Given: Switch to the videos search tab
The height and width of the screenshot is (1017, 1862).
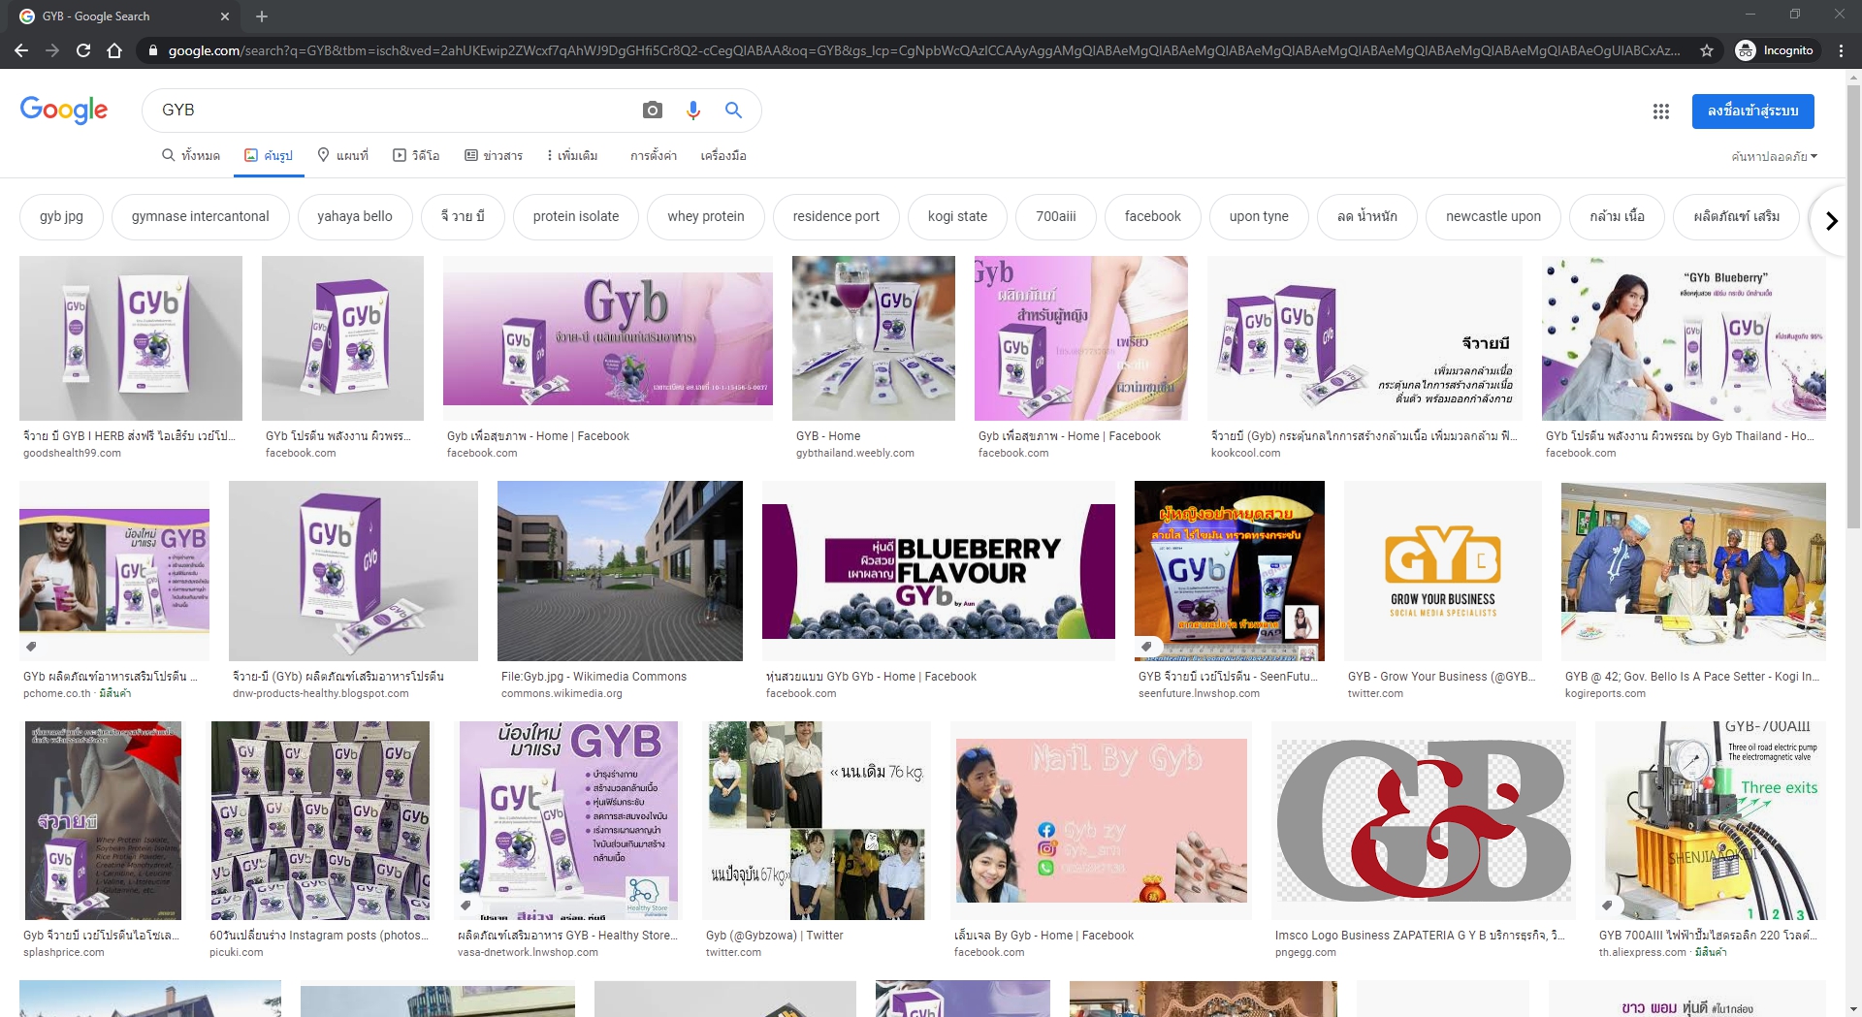Looking at the screenshot, I should coord(416,155).
